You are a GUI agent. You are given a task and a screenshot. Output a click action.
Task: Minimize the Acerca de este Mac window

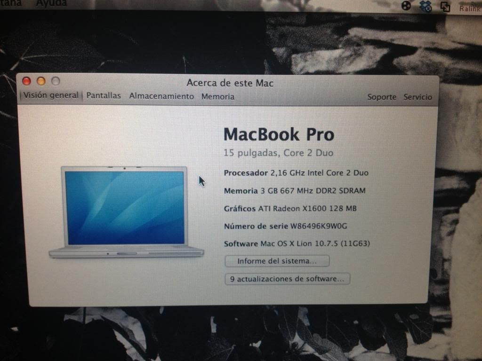tap(41, 81)
